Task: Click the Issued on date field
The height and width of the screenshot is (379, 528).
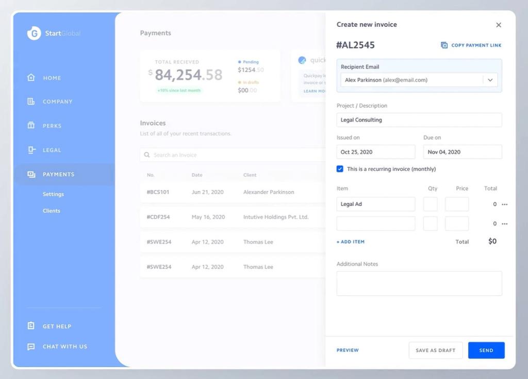Action: coord(376,152)
